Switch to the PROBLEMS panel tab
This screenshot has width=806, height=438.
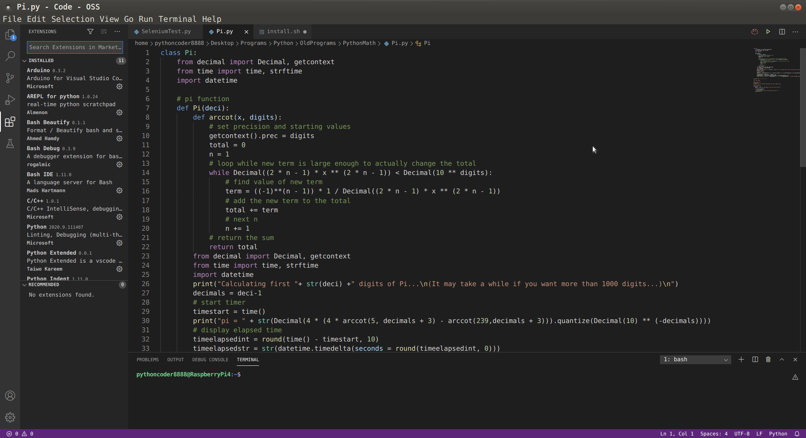(147, 360)
